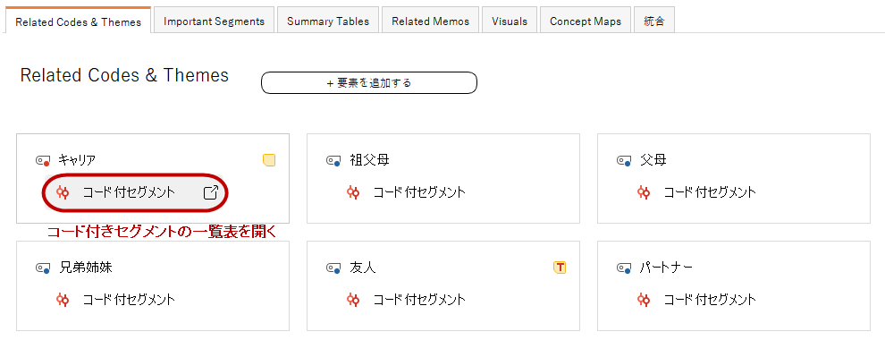Switch to the 統合 tab
This screenshot has width=885, height=340.
pos(654,21)
